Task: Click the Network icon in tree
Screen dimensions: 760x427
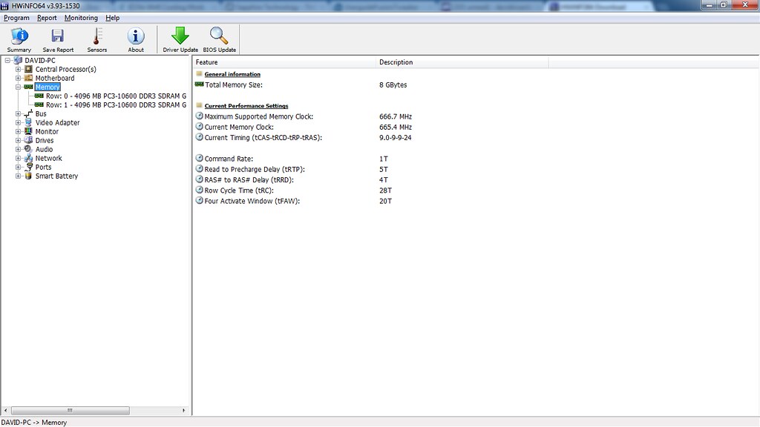Action: pyautogui.click(x=29, y=159)
